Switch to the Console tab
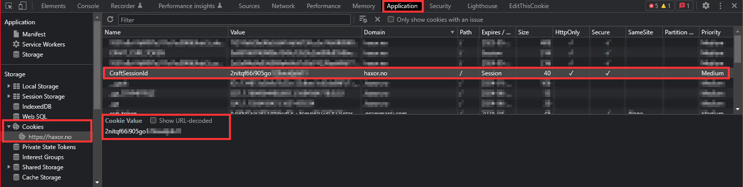The width and height of the screenshot is (743, 187). click(88, 6)
